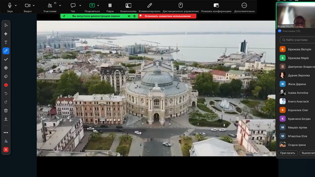The image size is (315, 177).
Task: Select participant Бірюкова Марія
Action: tap(297, 58)
